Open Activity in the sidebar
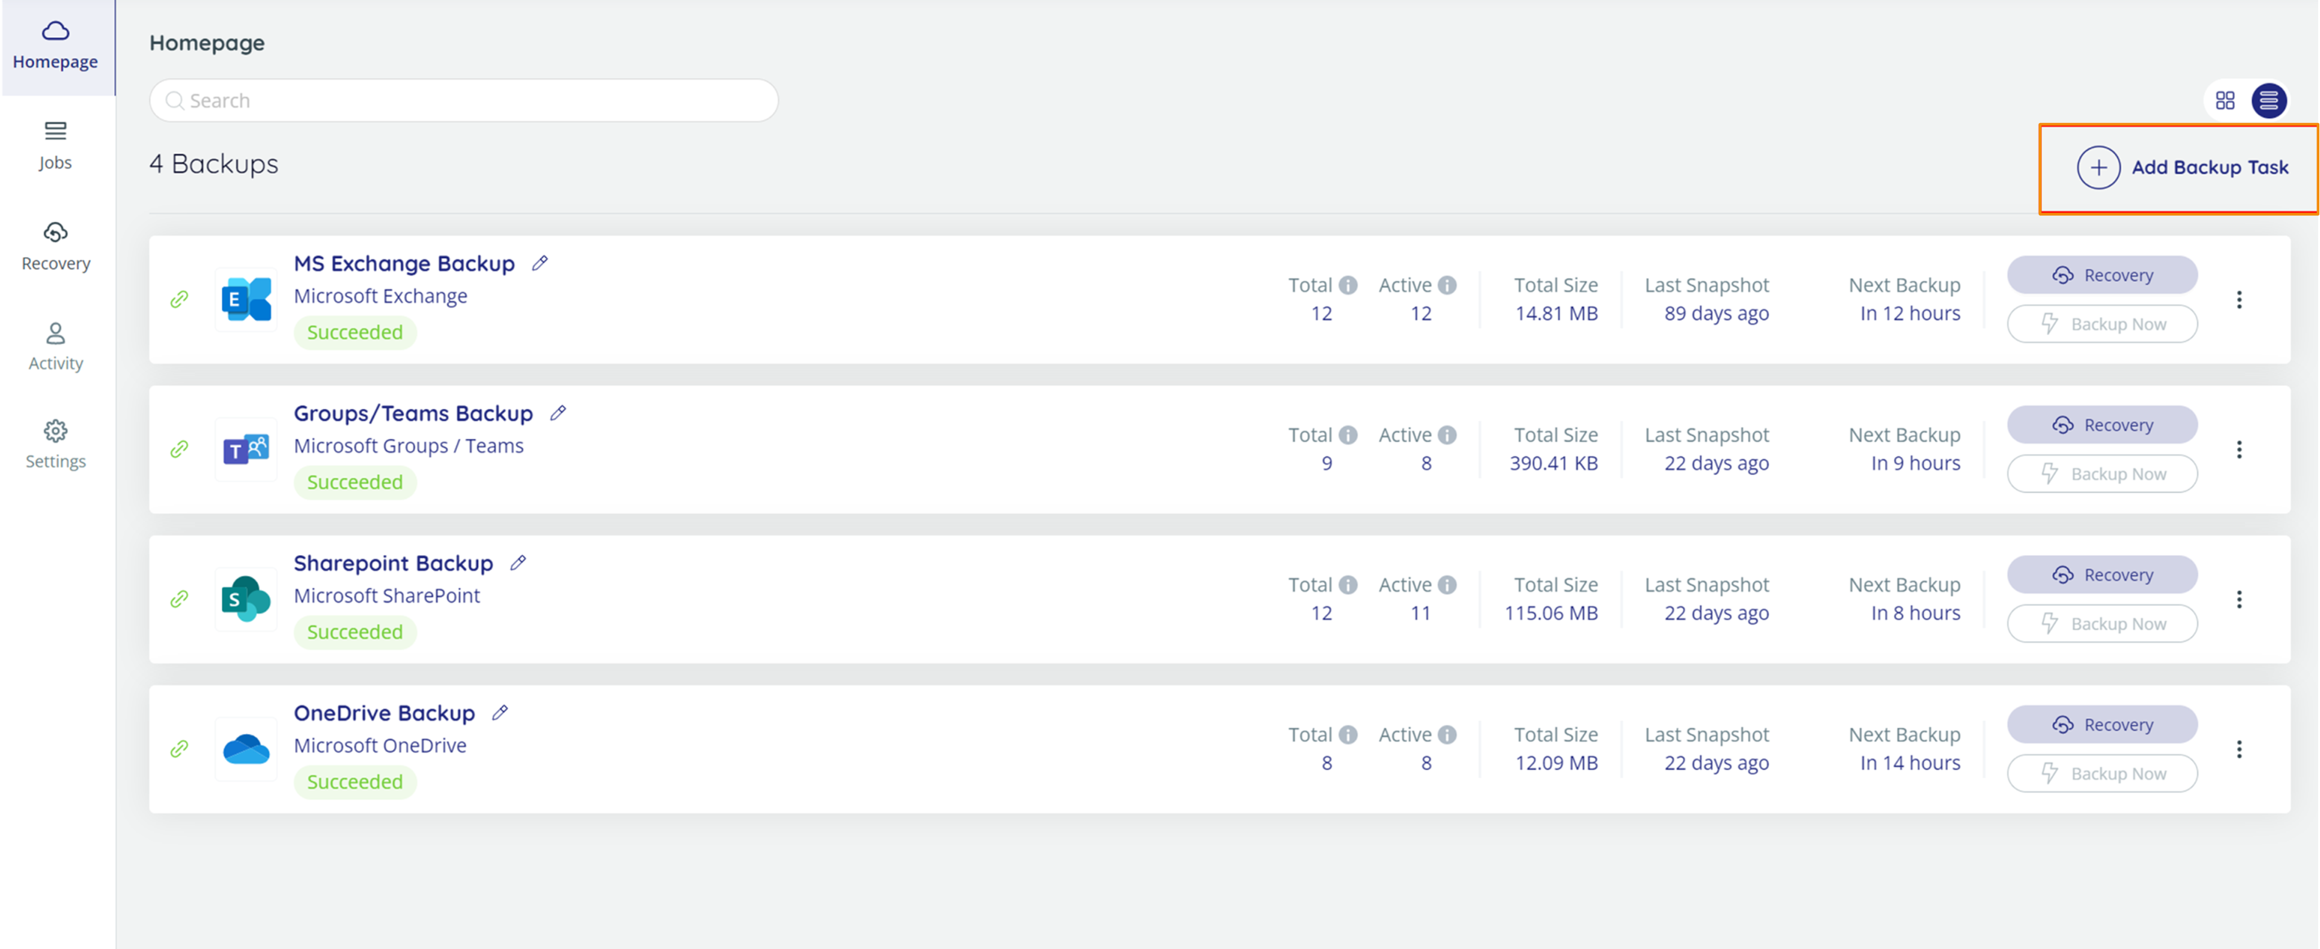 click(55, 346)
